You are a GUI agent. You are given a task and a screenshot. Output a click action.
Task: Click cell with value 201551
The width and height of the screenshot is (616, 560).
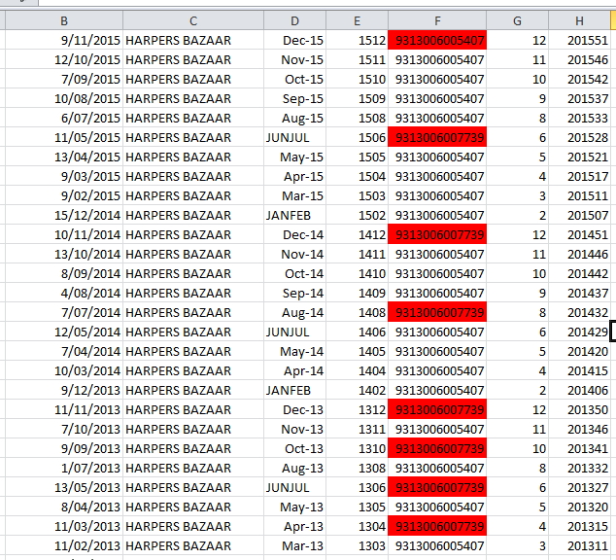tap(579, 40)
